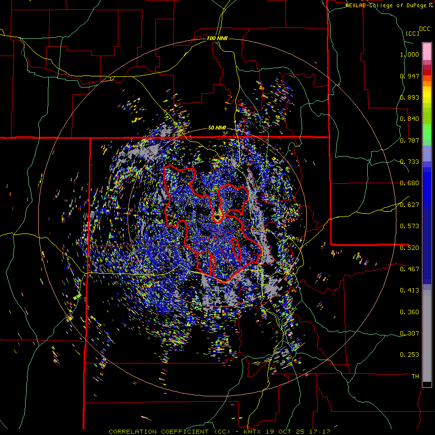The width and height of the screenshot is (435, 435).
Task: Click the 0.307 legend value
Action: pyautogui.click(x=409, y=333)
